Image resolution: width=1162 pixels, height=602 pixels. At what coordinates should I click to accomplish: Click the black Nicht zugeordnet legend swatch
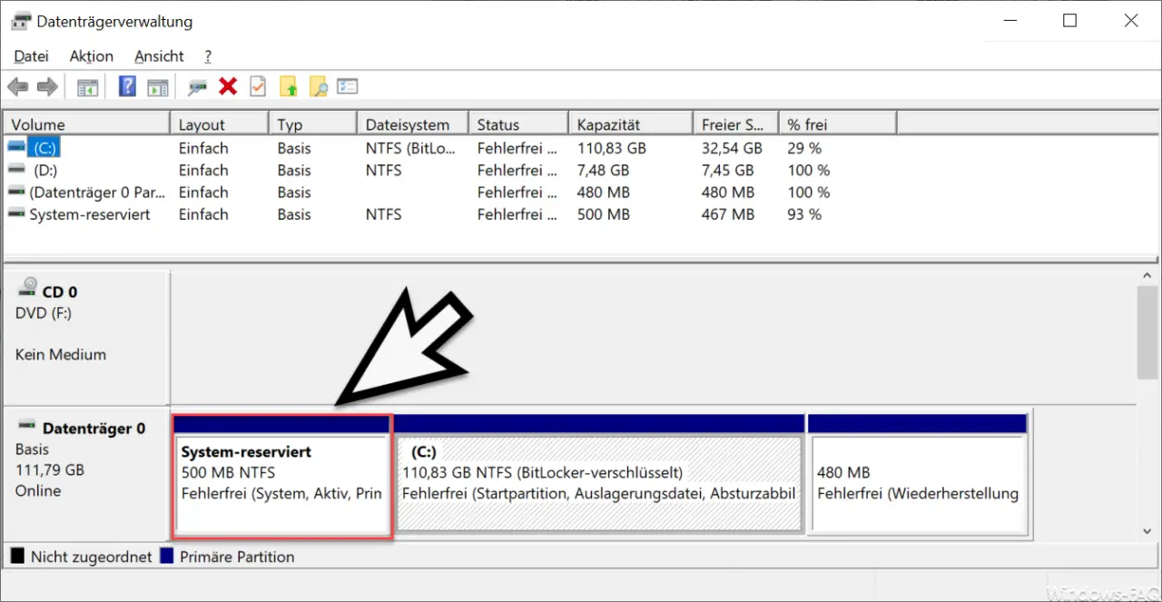point(17,556)
